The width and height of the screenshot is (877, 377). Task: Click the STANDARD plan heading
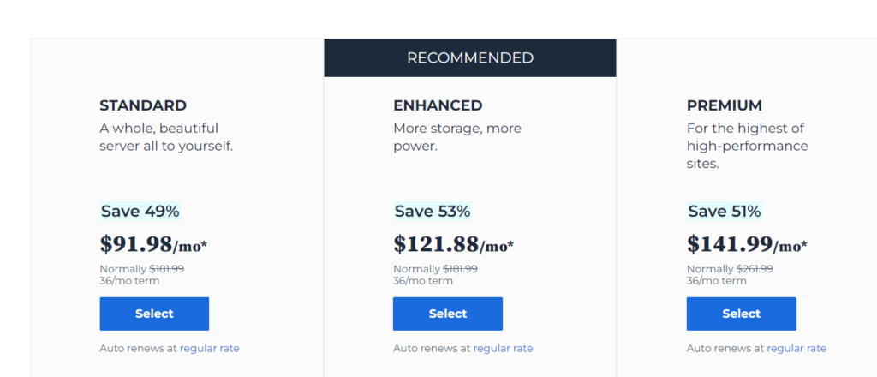coord(143,105)
